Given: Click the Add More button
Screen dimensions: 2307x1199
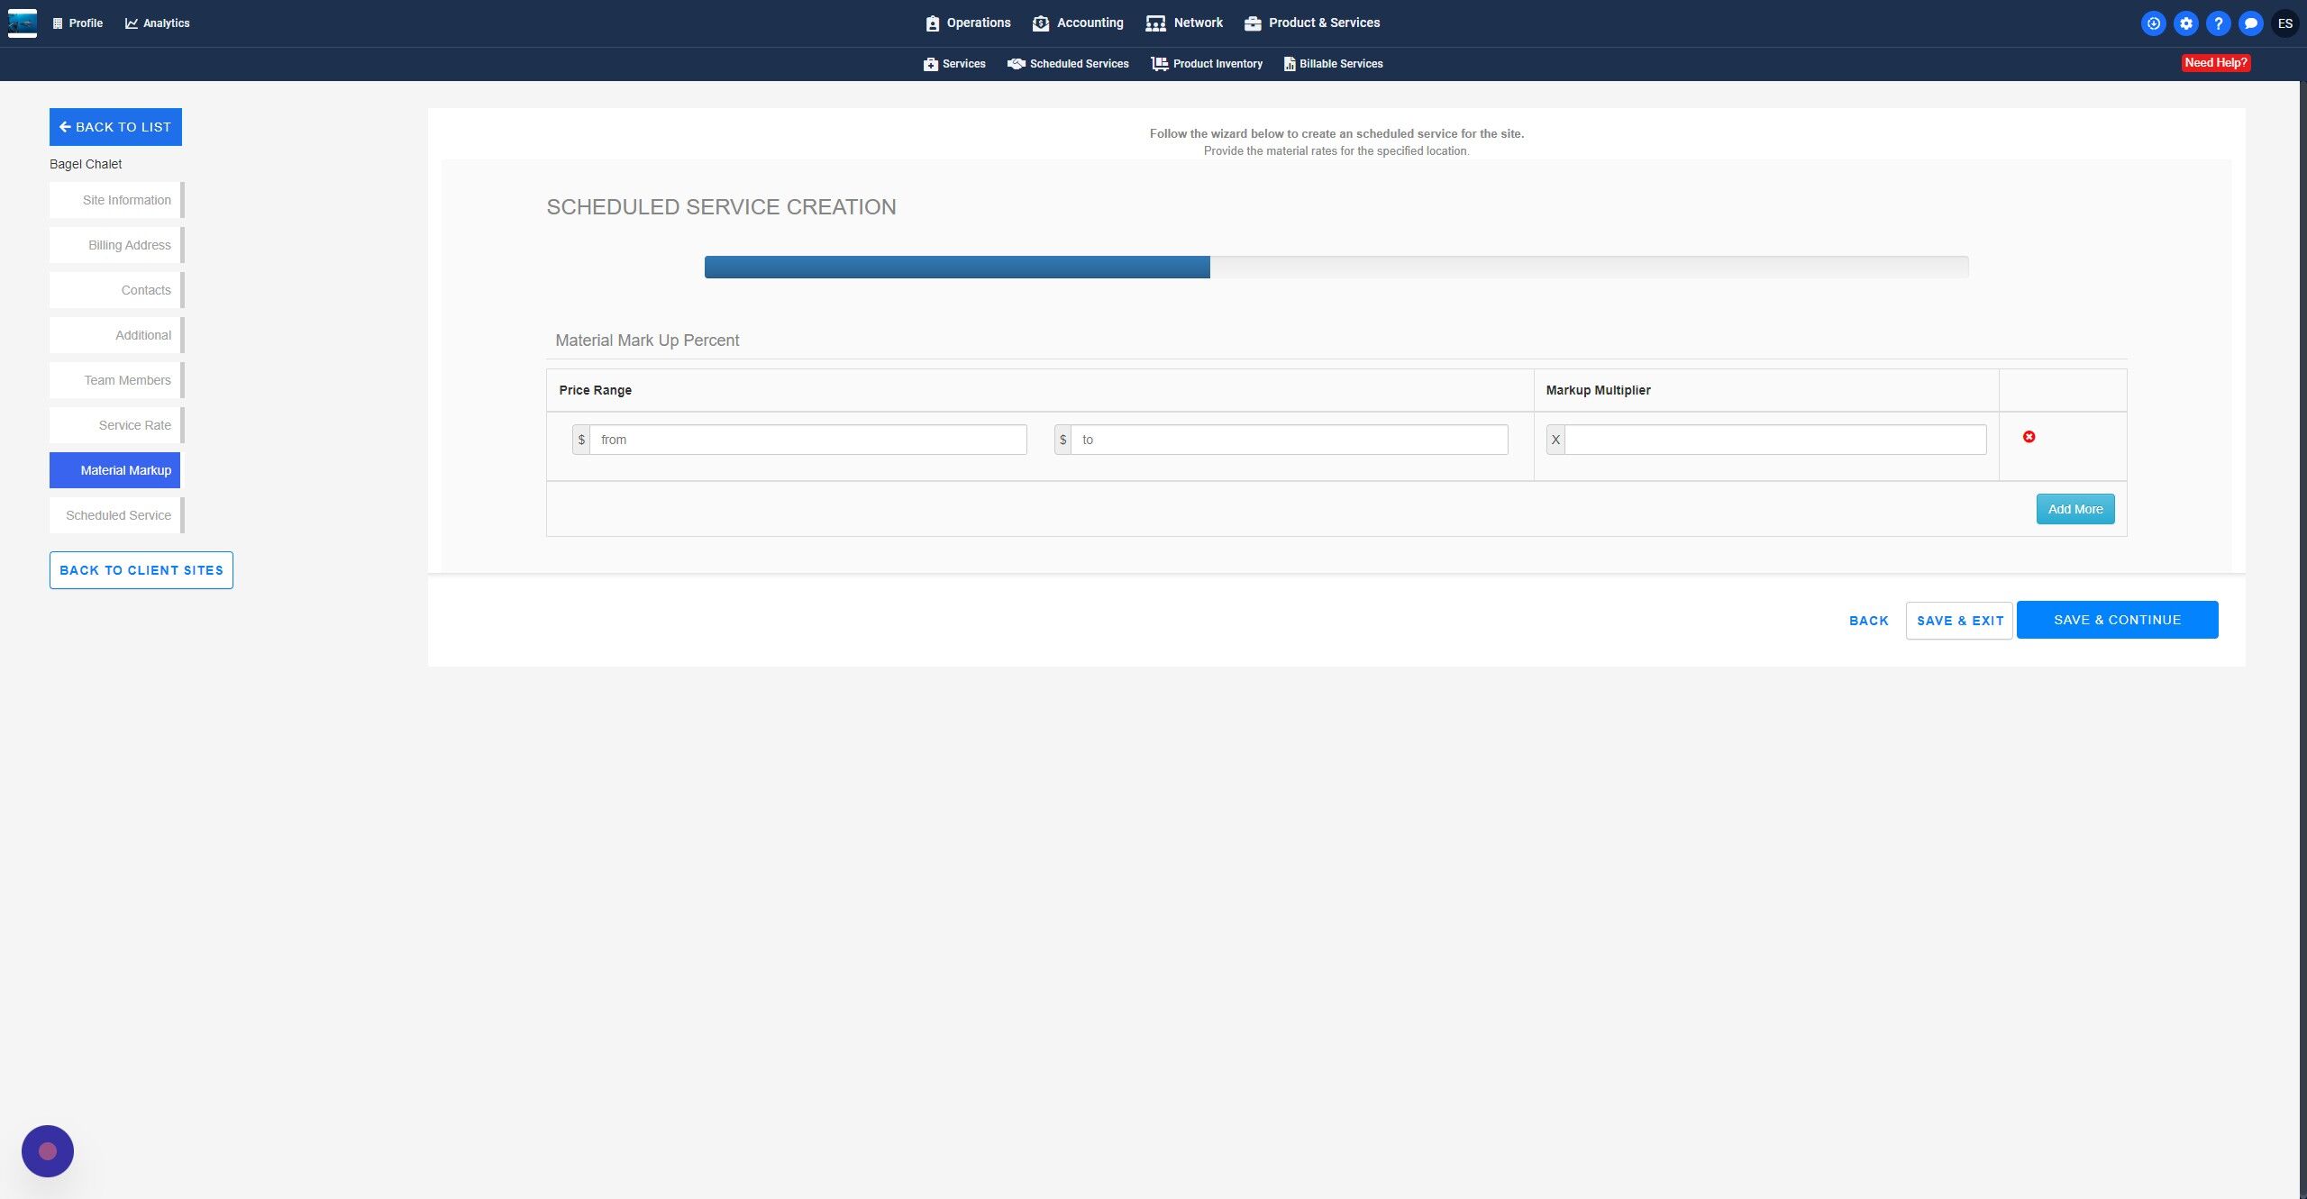Looking at the screenshot, I should [2074, 509].
